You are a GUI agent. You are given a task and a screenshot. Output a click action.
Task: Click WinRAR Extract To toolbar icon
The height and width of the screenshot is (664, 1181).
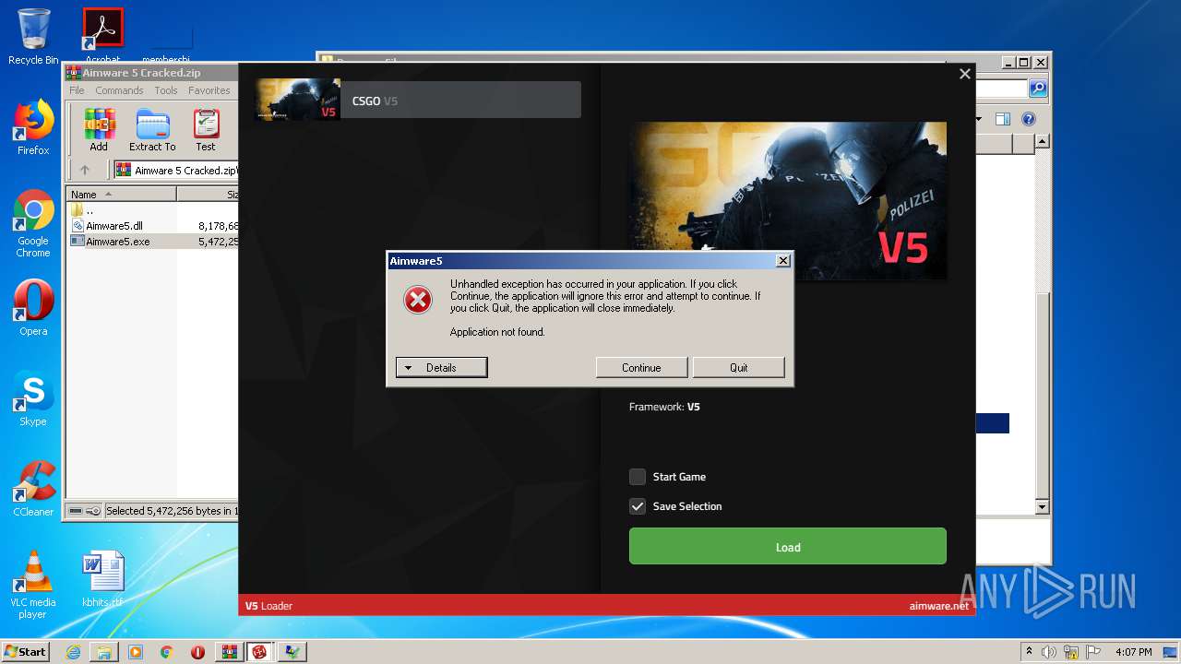(x=152, y=130)
